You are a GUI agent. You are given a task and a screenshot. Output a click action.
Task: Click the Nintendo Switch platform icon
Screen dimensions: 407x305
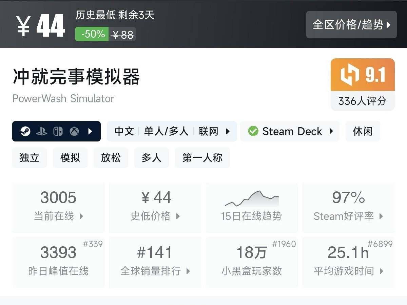pos(58,131)
